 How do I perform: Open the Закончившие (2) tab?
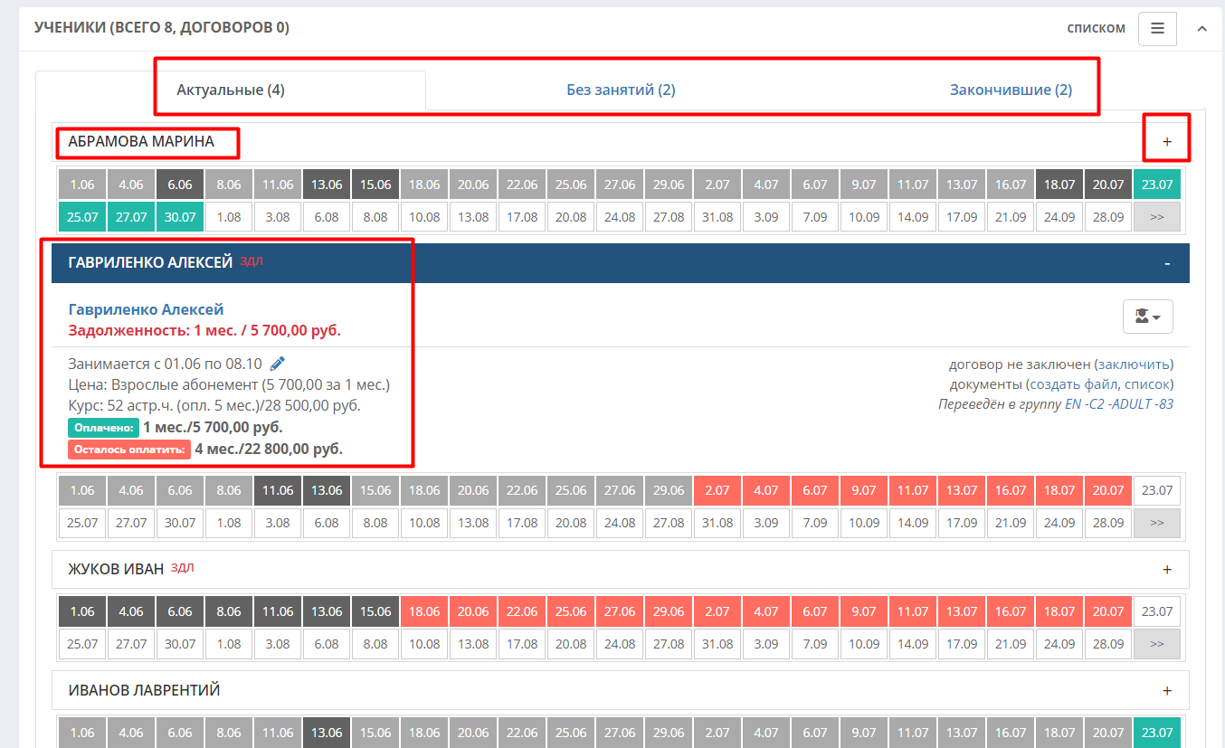click(1011, 90)
